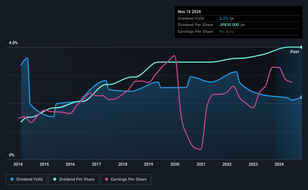Screen dimensions: 308x190
Task: Click the Nov 15 2024 tooltip date
Action: coord(189,12)
